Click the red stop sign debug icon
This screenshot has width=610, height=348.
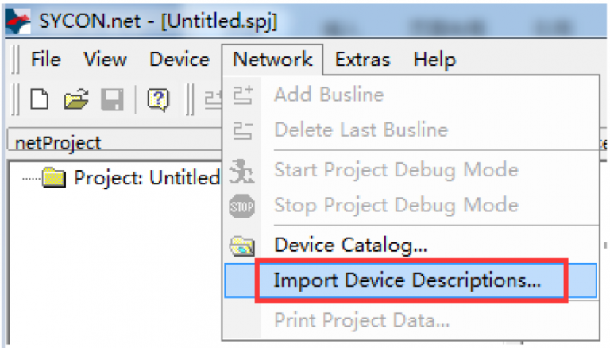(x=242, y=207)
